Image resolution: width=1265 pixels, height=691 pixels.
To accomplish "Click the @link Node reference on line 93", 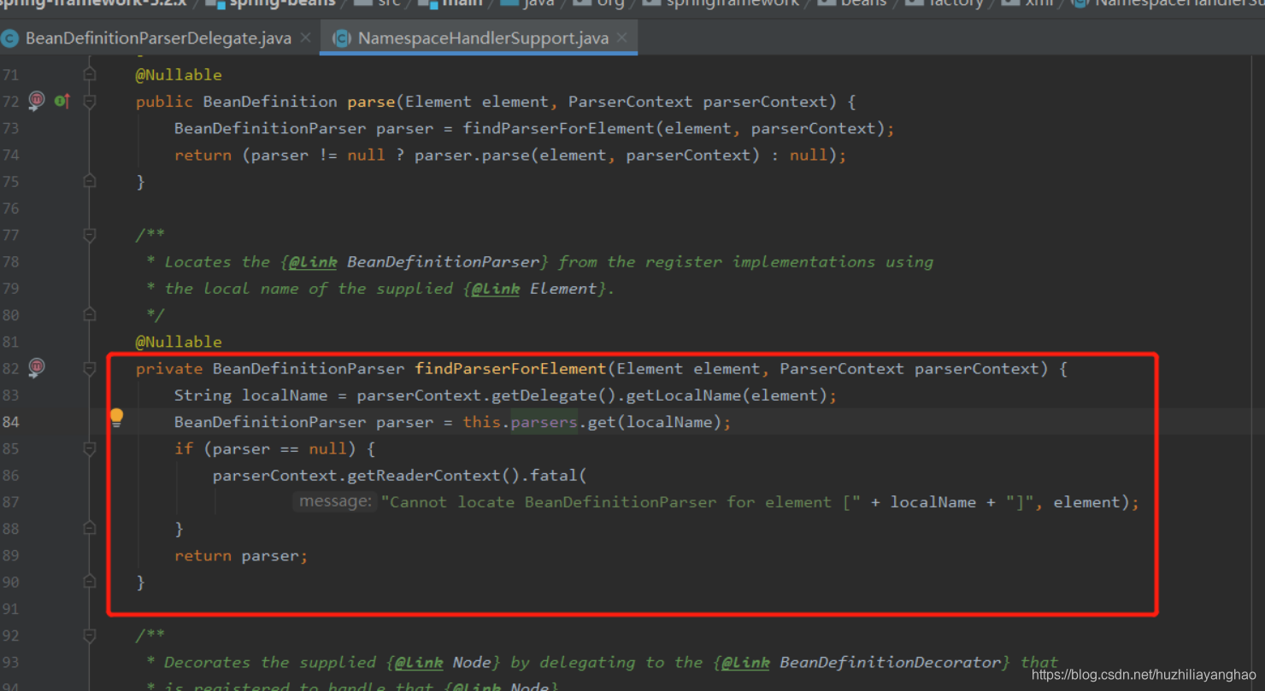I will [x=445, y=662].
